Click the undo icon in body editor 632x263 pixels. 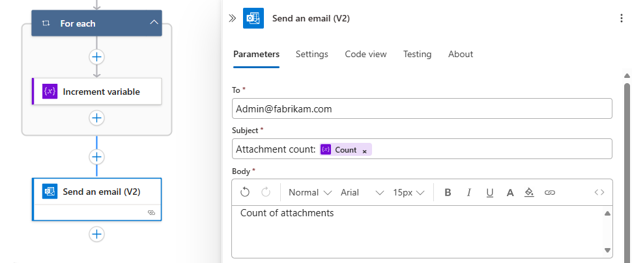point(245,192)
